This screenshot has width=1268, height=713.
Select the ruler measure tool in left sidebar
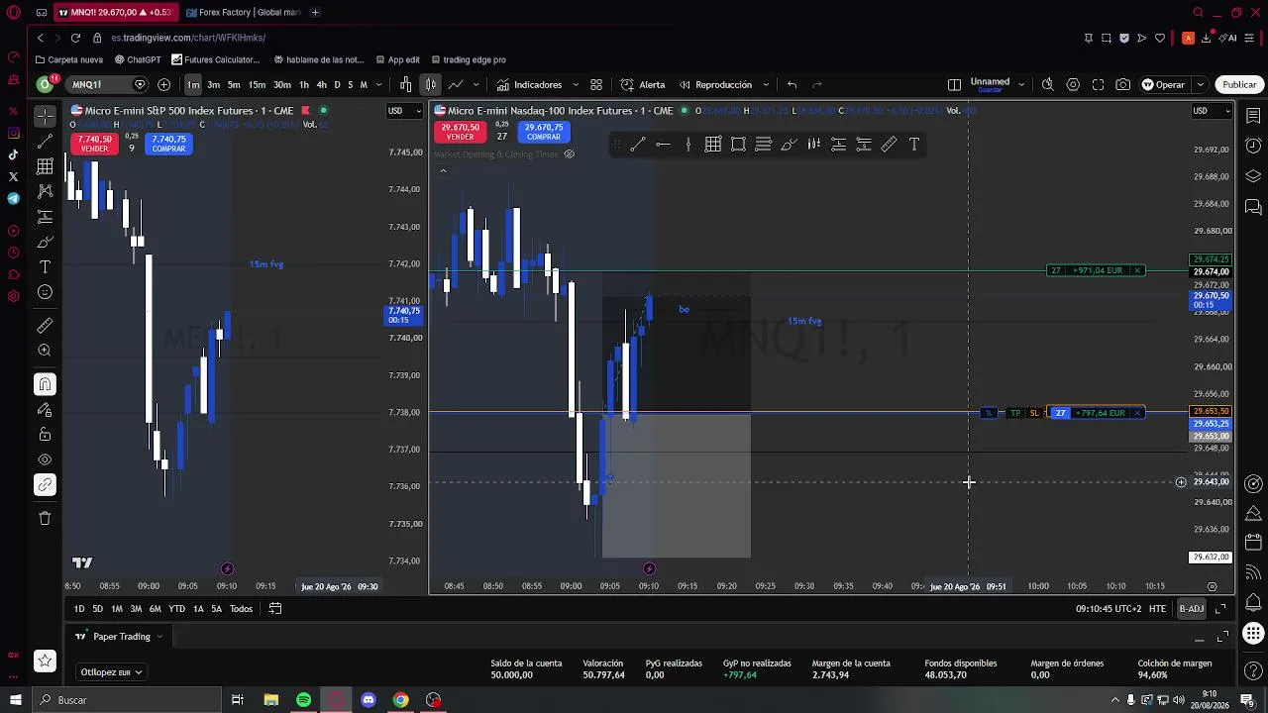(x=45, y=326)
